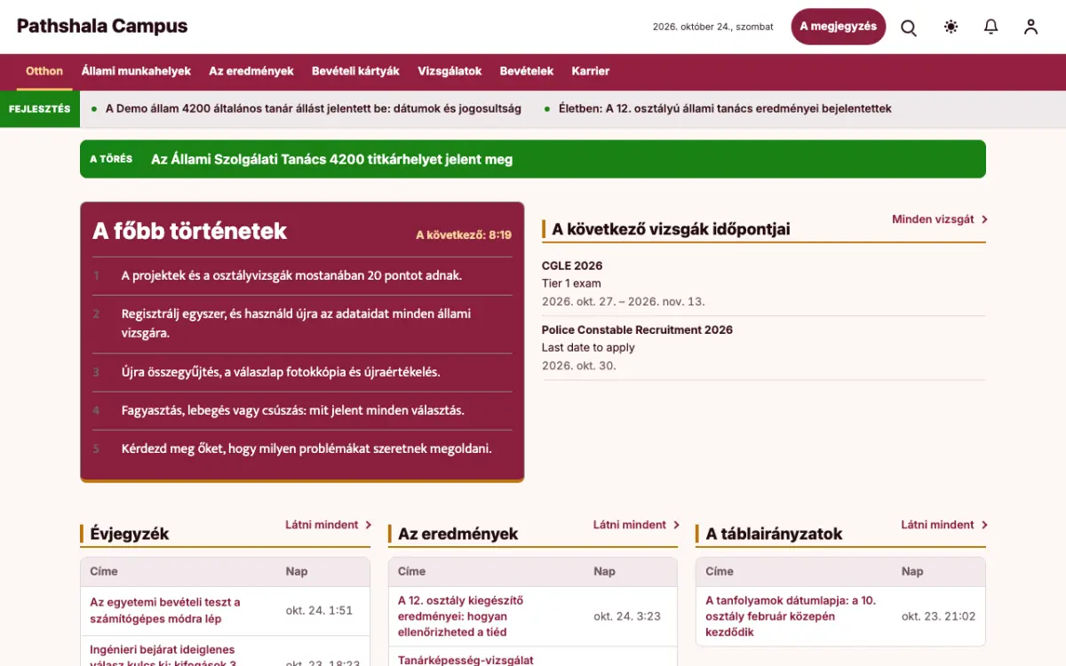The height and width of the screenshot is (666, 1066).
Task: Click the A táblairányzatok section heading
Action: (x=774, y=534)
